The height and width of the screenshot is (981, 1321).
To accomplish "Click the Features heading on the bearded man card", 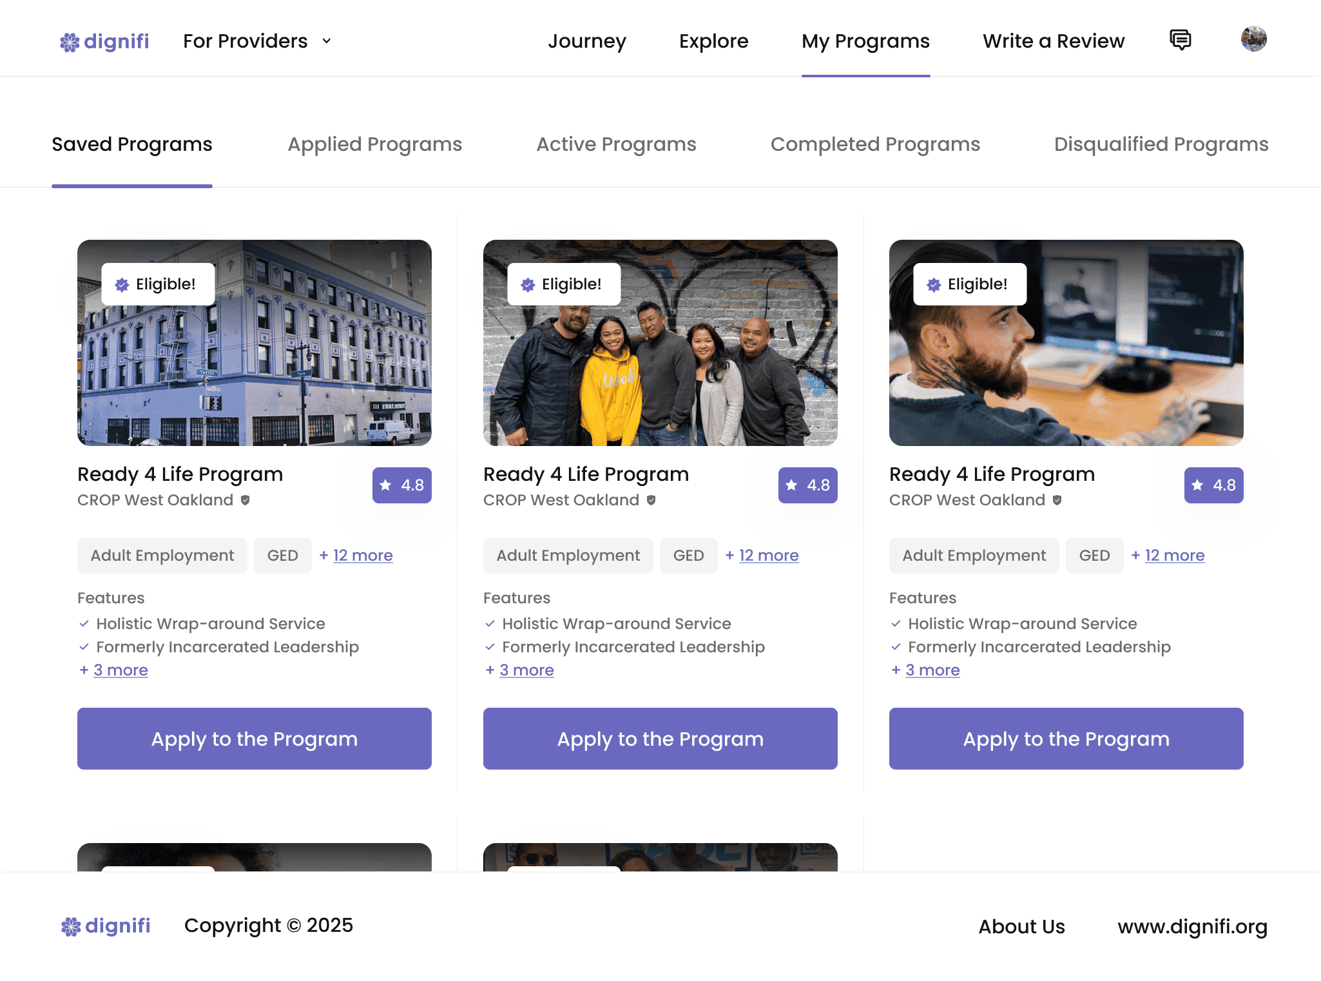I will 923,598.
